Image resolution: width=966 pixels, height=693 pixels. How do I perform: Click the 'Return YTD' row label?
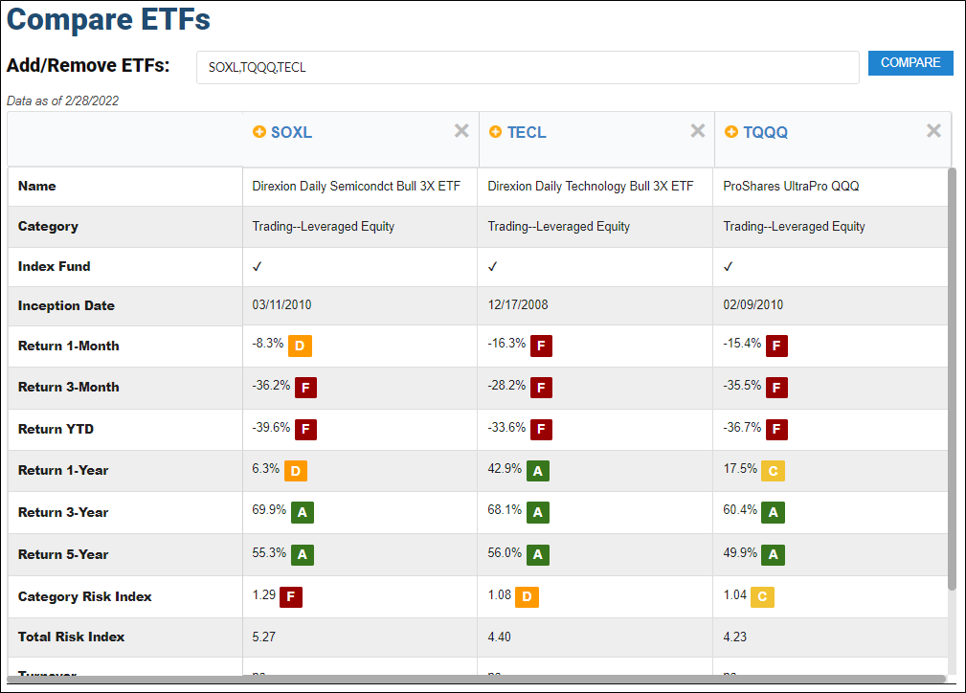pos(56,429)
